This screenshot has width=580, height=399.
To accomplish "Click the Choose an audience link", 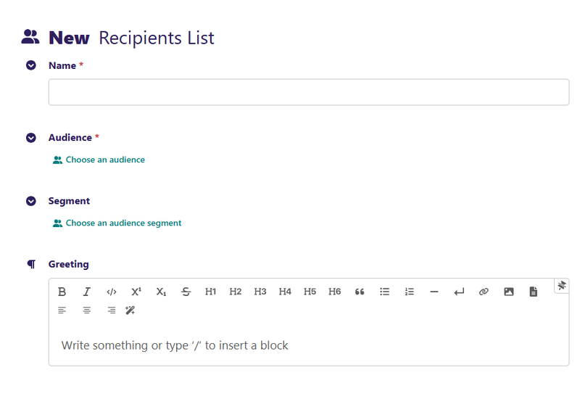I will [105, 160].
